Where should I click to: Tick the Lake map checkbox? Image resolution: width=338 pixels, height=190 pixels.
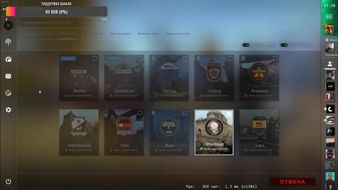coord(275,113)
